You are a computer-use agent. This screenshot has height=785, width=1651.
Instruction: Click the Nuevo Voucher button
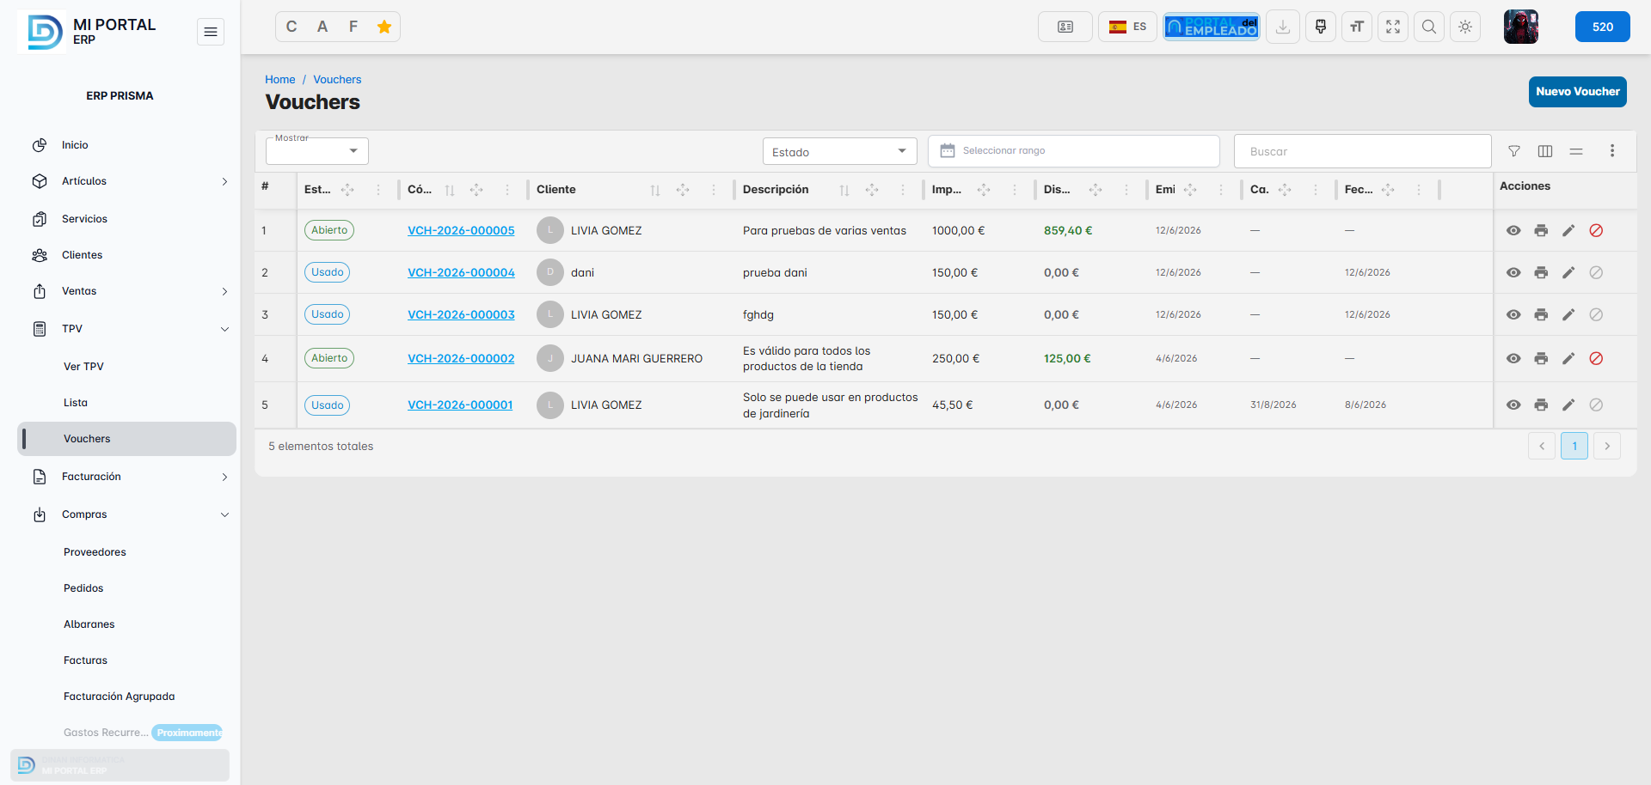click(x=1577, y=92)
